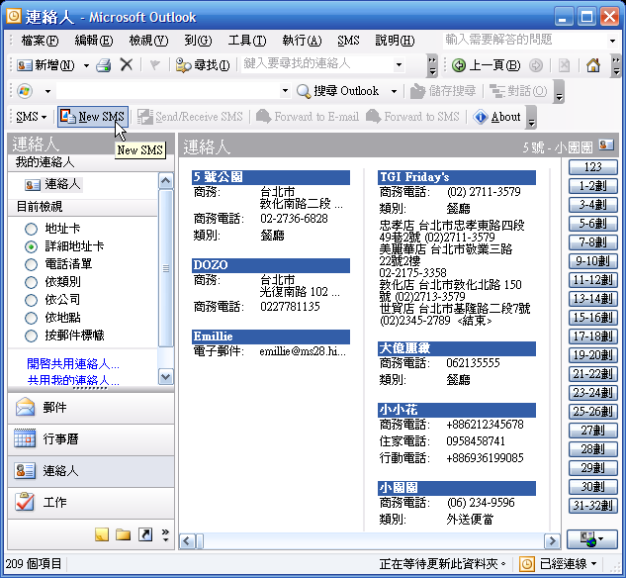Expand the Windows search icon dropdown

47,91
